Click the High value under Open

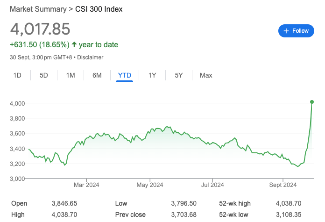point(64,215)
